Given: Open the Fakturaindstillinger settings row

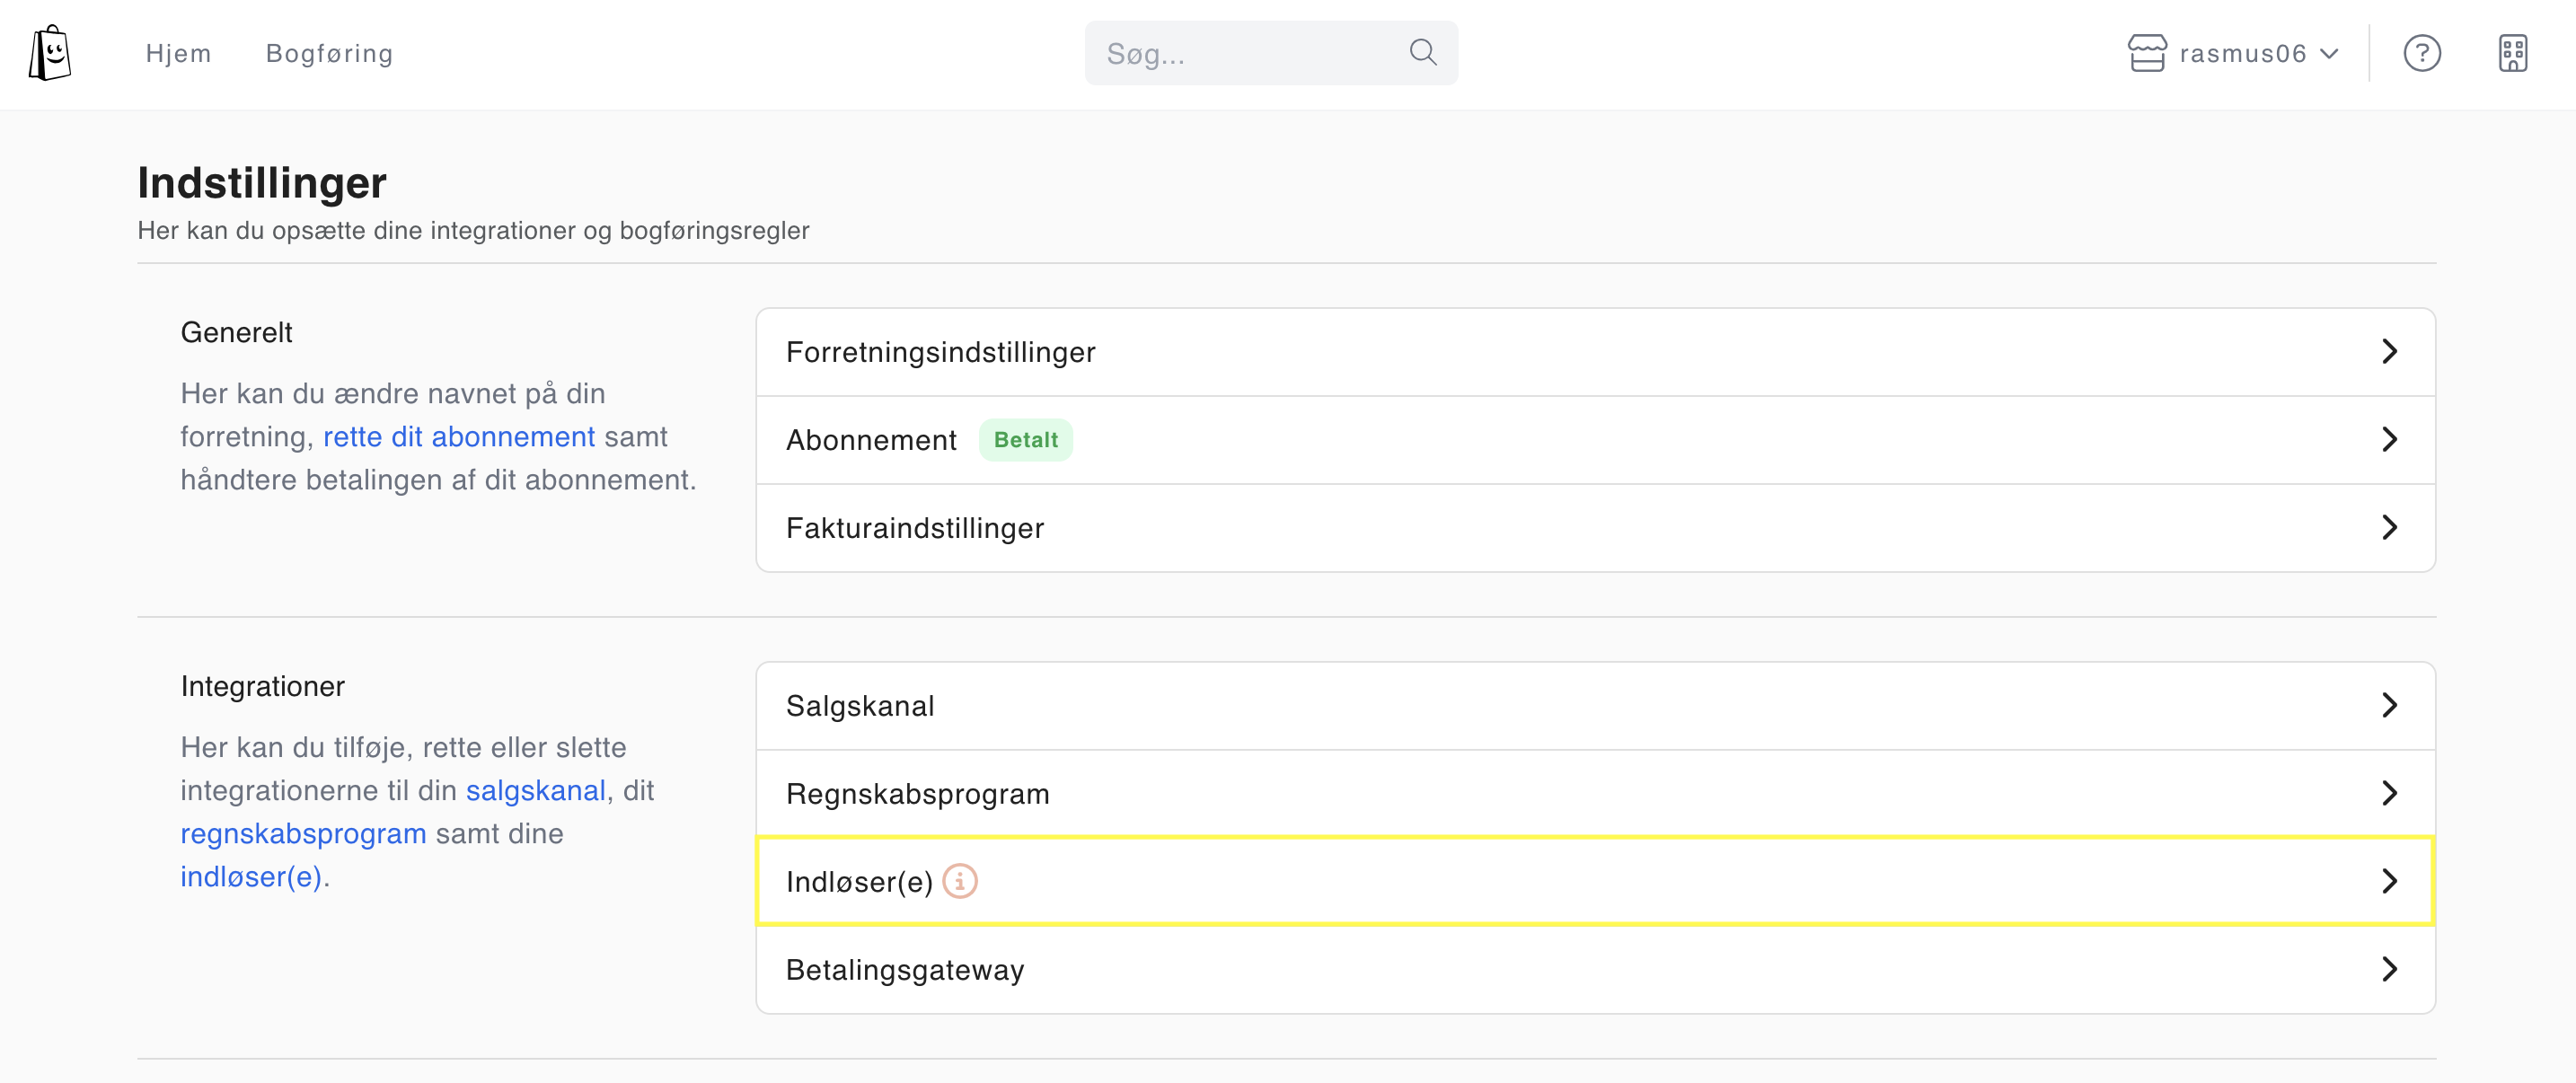Looking at the screenshot, I should (1595, 528).
